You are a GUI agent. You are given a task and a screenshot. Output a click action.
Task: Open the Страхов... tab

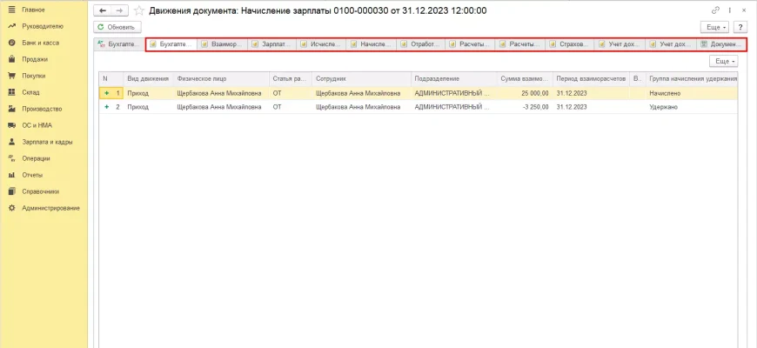pos(570,43)
